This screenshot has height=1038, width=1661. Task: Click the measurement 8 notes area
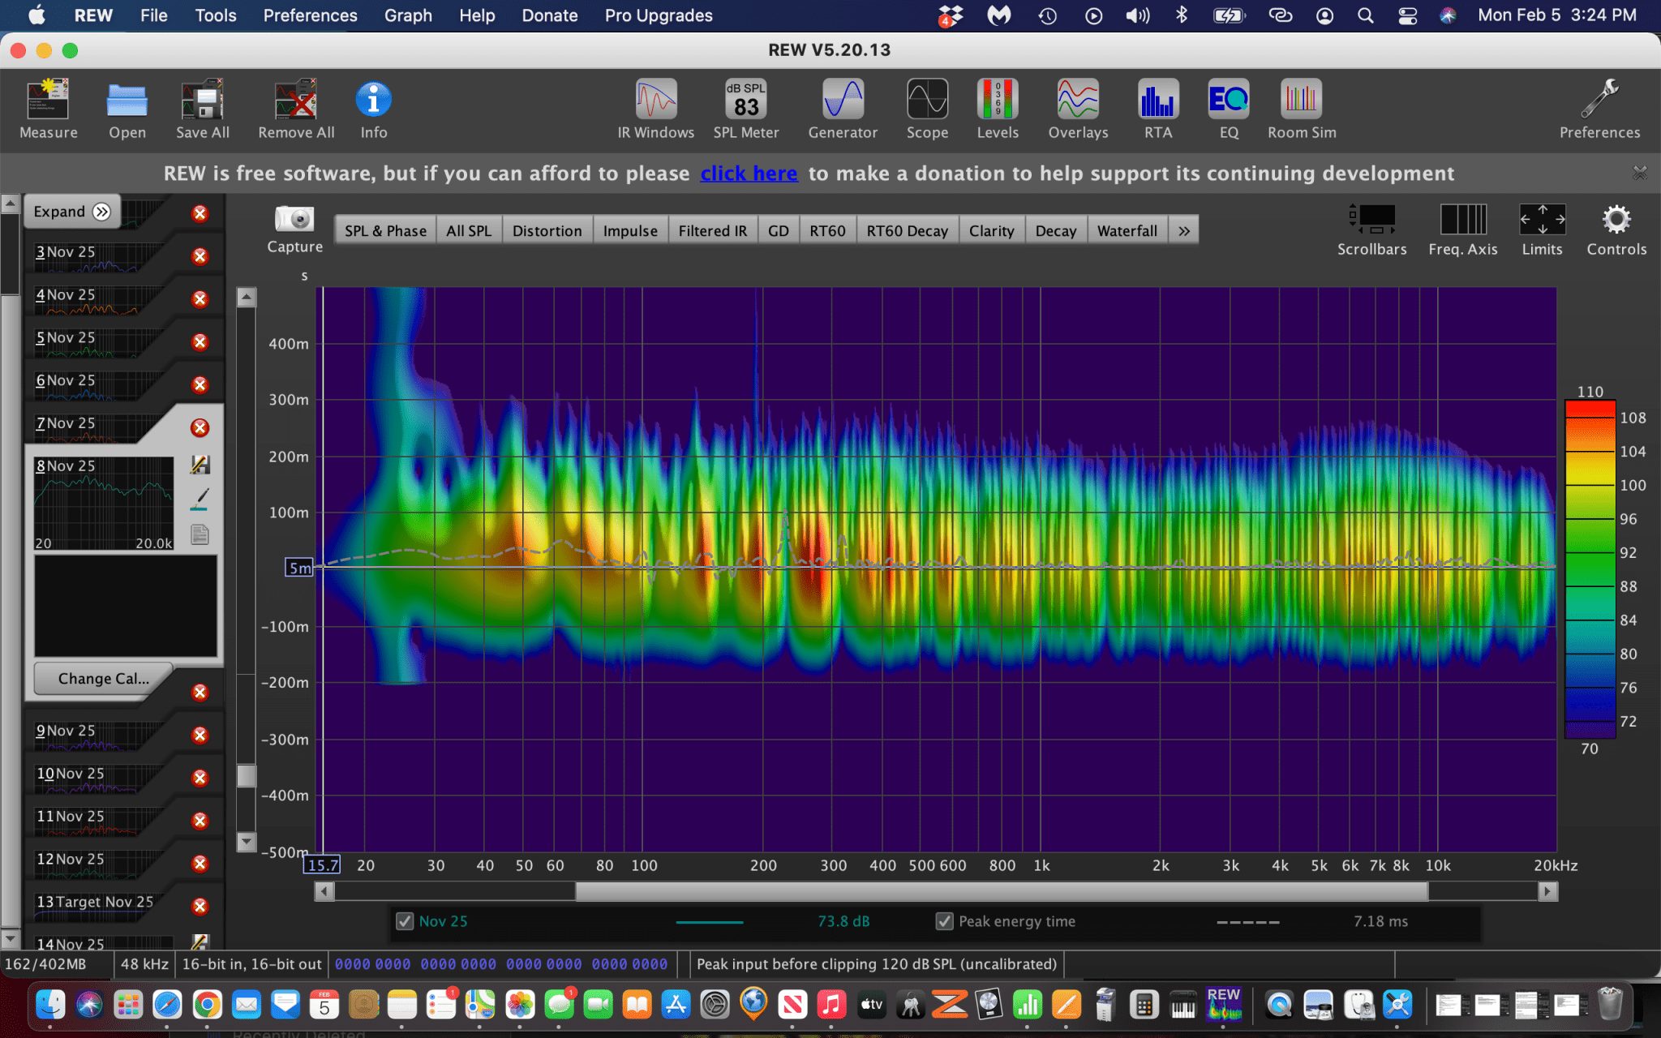(x=126, y=606)
